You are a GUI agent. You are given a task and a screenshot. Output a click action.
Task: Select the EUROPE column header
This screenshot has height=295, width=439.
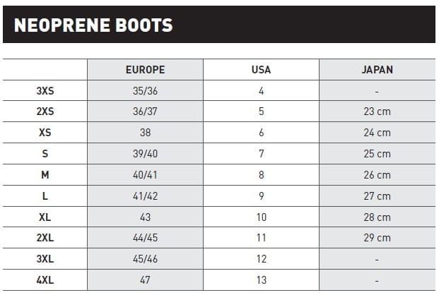pos(145,70)
